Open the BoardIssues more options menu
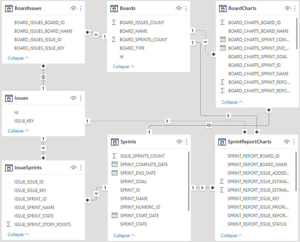The width and height of the screenshot is (300, 242). [81, 9]
